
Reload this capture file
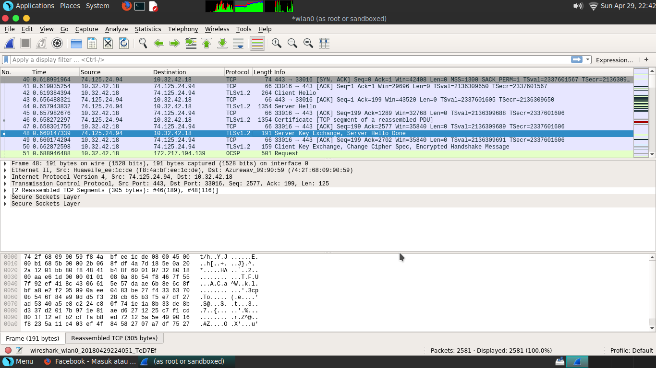[x=124, y=43]
